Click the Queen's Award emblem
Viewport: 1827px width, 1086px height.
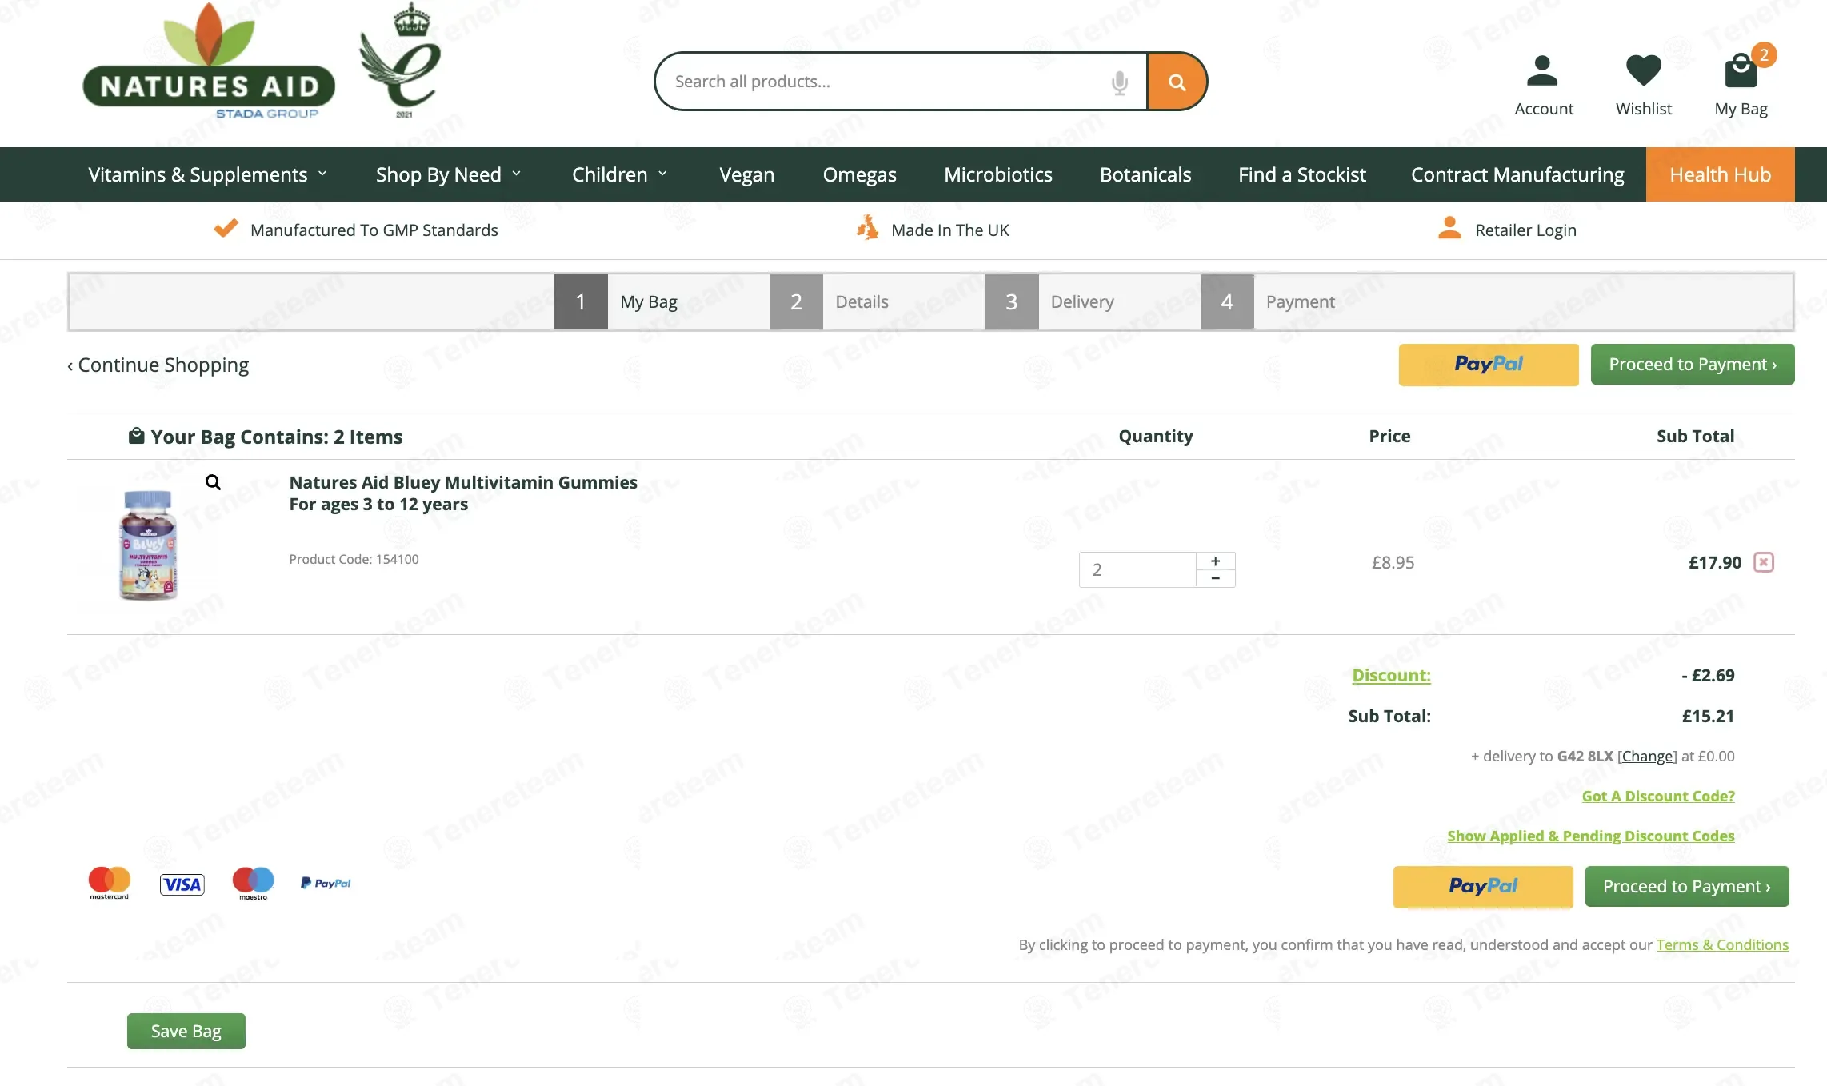tap(402, 61)
